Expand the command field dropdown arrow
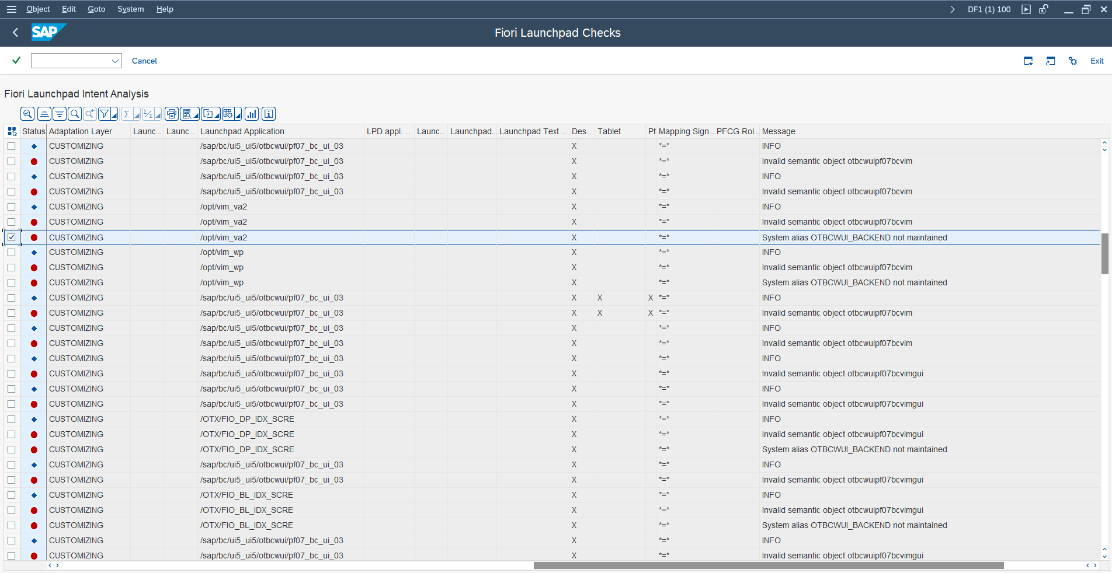This screenshot has width=1112, height=573. tap(115, 61)
